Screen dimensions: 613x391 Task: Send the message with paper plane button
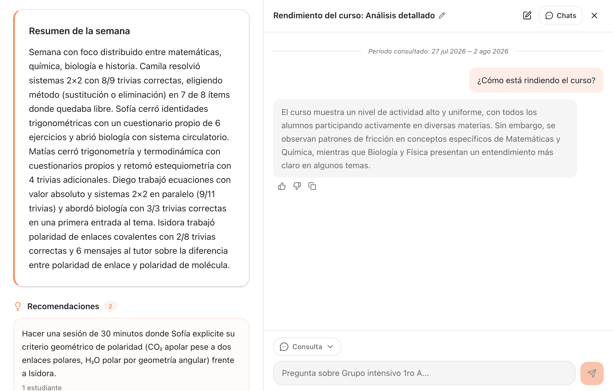[592, 373]
